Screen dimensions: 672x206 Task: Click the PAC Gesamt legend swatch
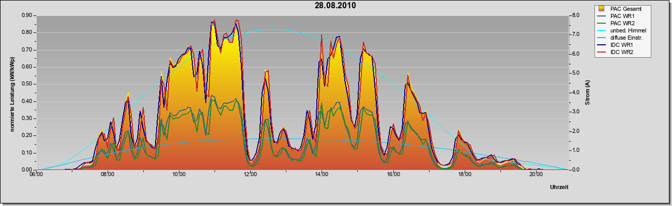(601, 9)
